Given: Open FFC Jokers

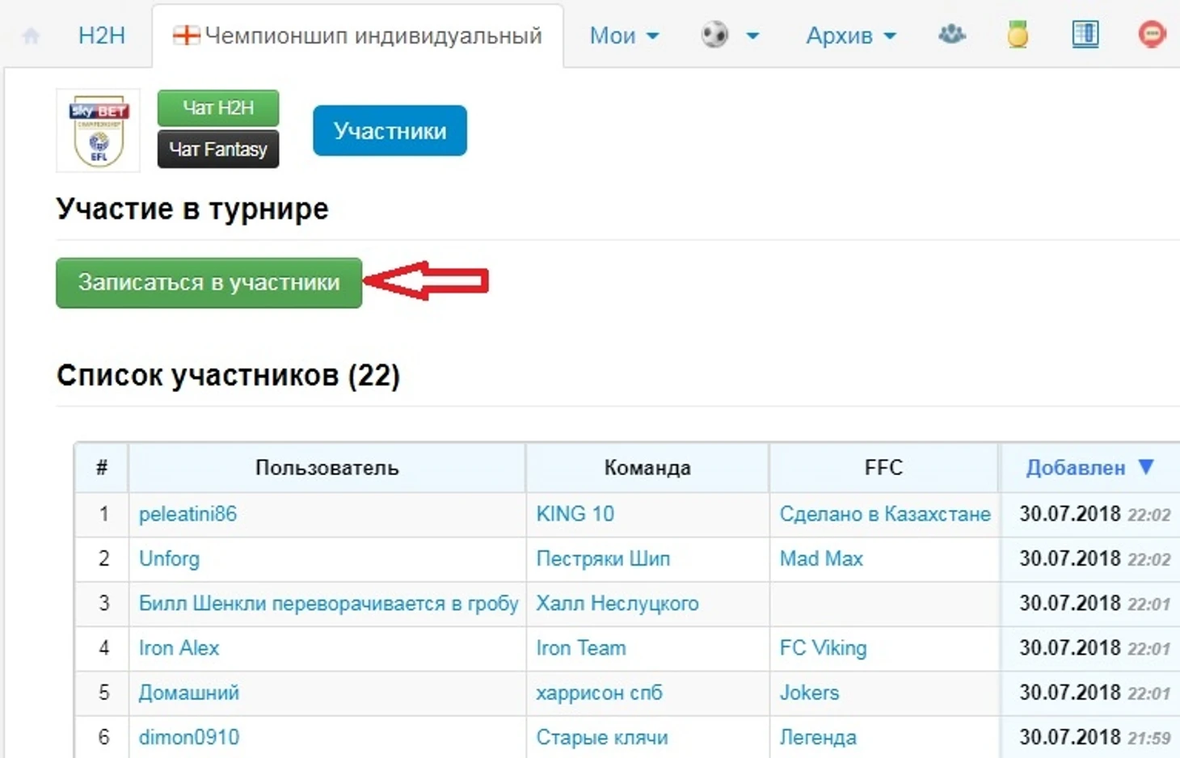Looking at the screenshot, I should pyautogui.click(x=809, y=693).
